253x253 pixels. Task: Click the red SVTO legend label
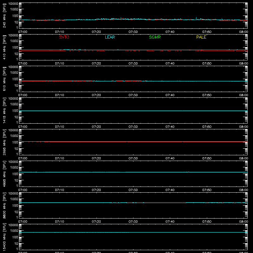tap(64, 37)
